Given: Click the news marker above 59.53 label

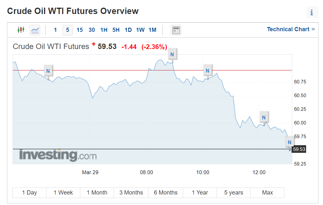Looking at the screenshot, I should coord(289,142).
